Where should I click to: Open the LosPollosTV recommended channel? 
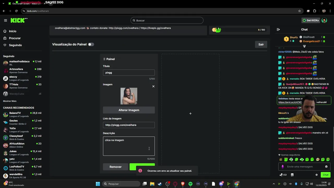pos(22,168)
